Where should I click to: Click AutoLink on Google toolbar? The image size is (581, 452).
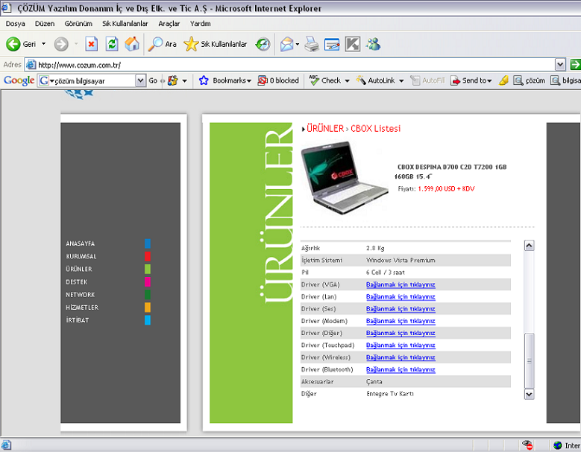(376, 80)
